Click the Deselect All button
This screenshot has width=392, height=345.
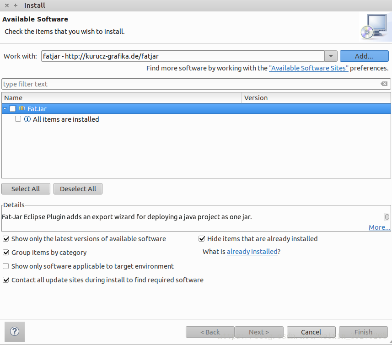pyautogui.click(x=78, y=189)
